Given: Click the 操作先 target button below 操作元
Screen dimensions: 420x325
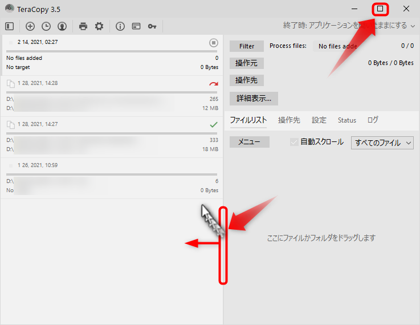Looking at the screenshot, I should tap(247, 80).
